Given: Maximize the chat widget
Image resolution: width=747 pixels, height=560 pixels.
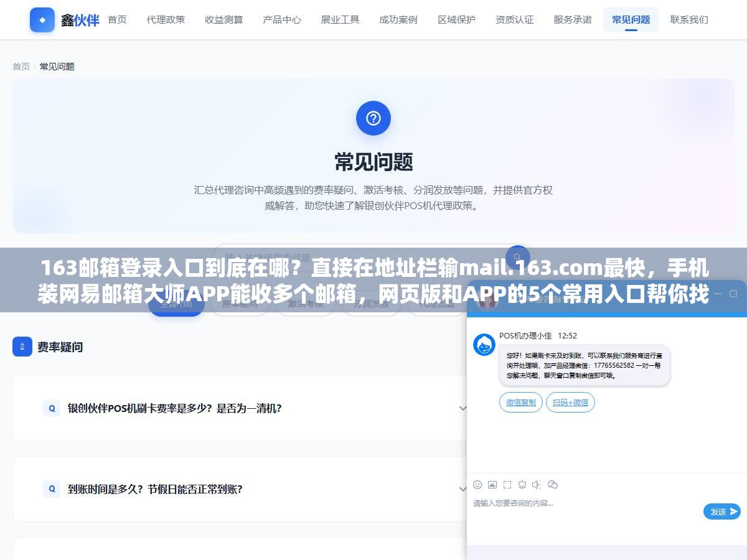Looking at the screenshot, I should 733,293.
